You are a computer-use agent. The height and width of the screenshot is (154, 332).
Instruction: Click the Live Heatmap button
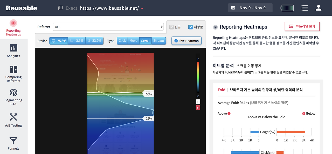tap(186, 41)
